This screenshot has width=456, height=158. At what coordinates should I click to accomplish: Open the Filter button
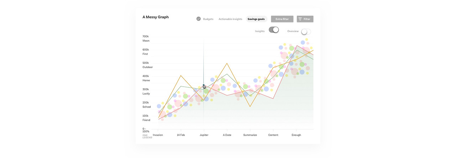click(305, 19)
